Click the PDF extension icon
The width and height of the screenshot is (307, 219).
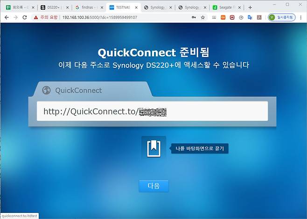point(259,17)
